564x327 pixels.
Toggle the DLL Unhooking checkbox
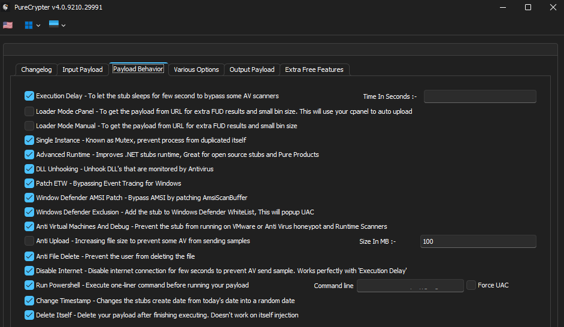click(29, 169)
